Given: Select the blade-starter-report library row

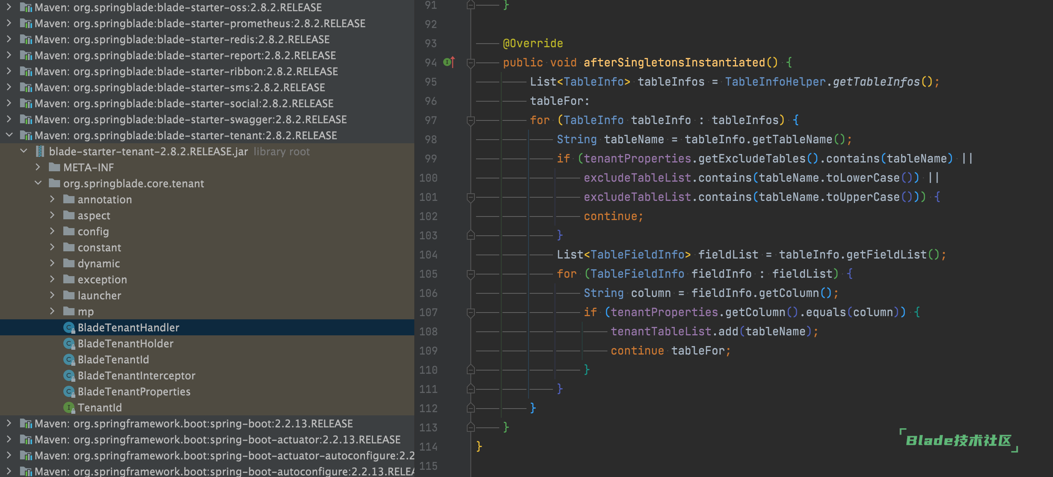Looking at the screenshot, I should [x=207, y=55].
